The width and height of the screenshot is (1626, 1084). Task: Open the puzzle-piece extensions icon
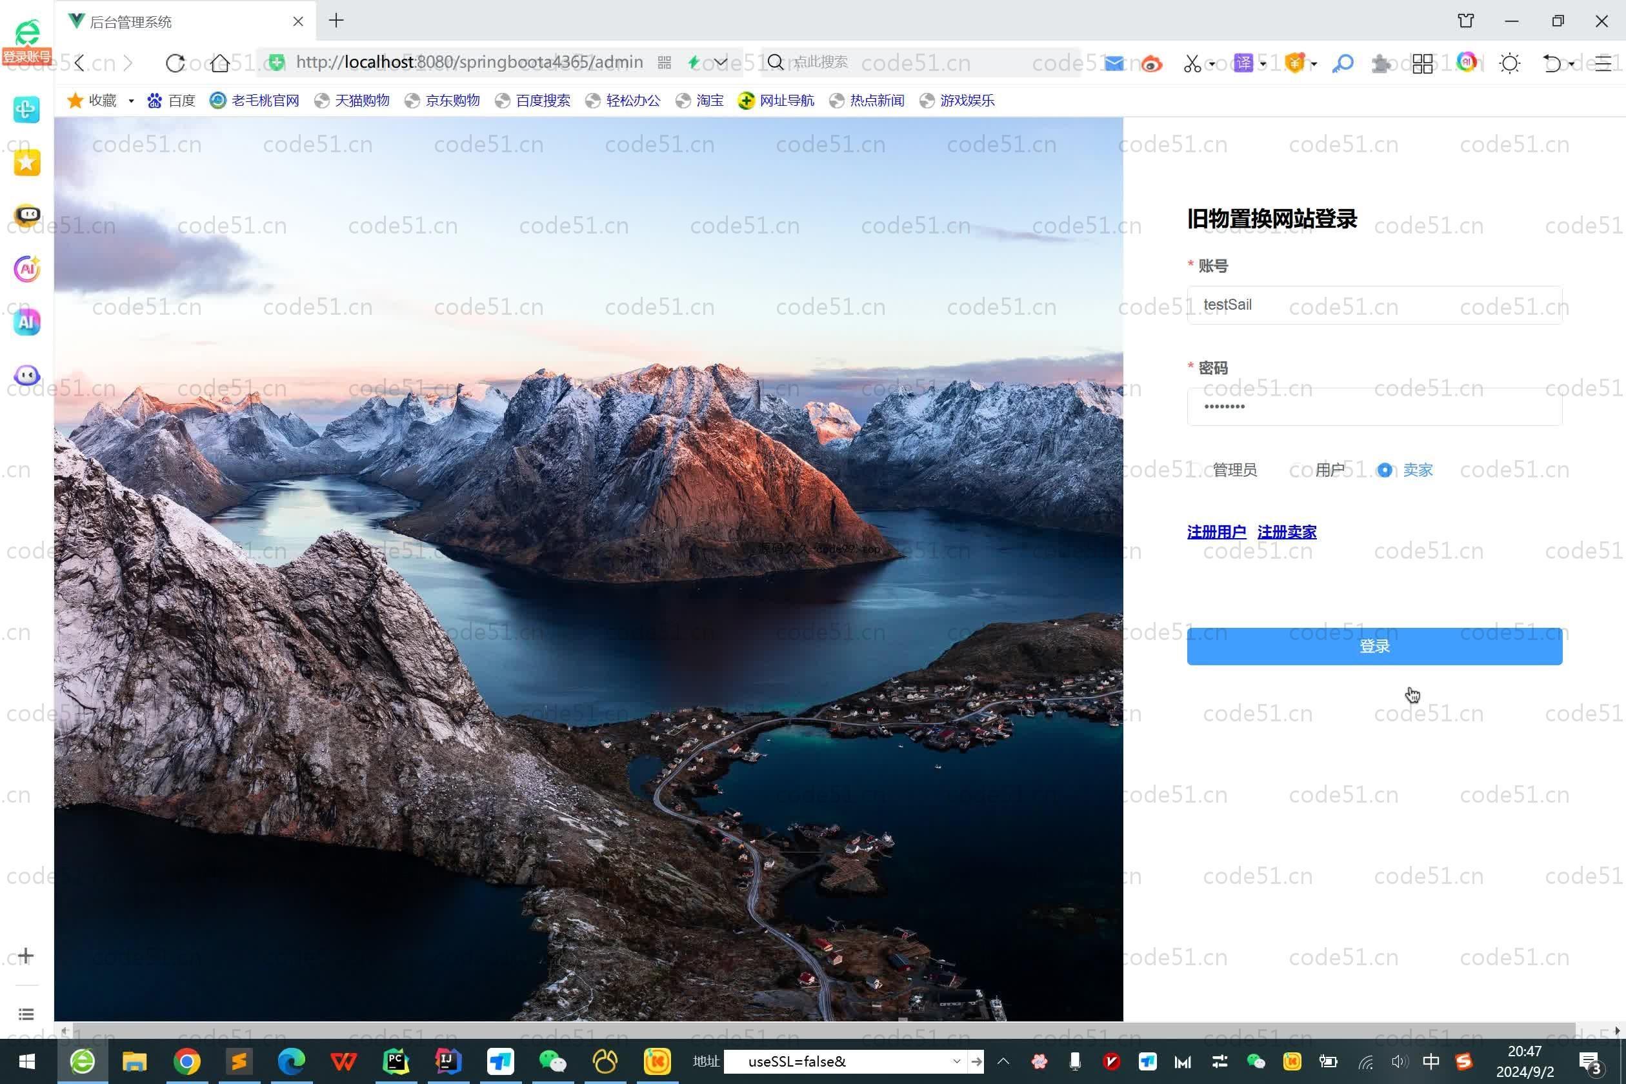coord(1381,64)
